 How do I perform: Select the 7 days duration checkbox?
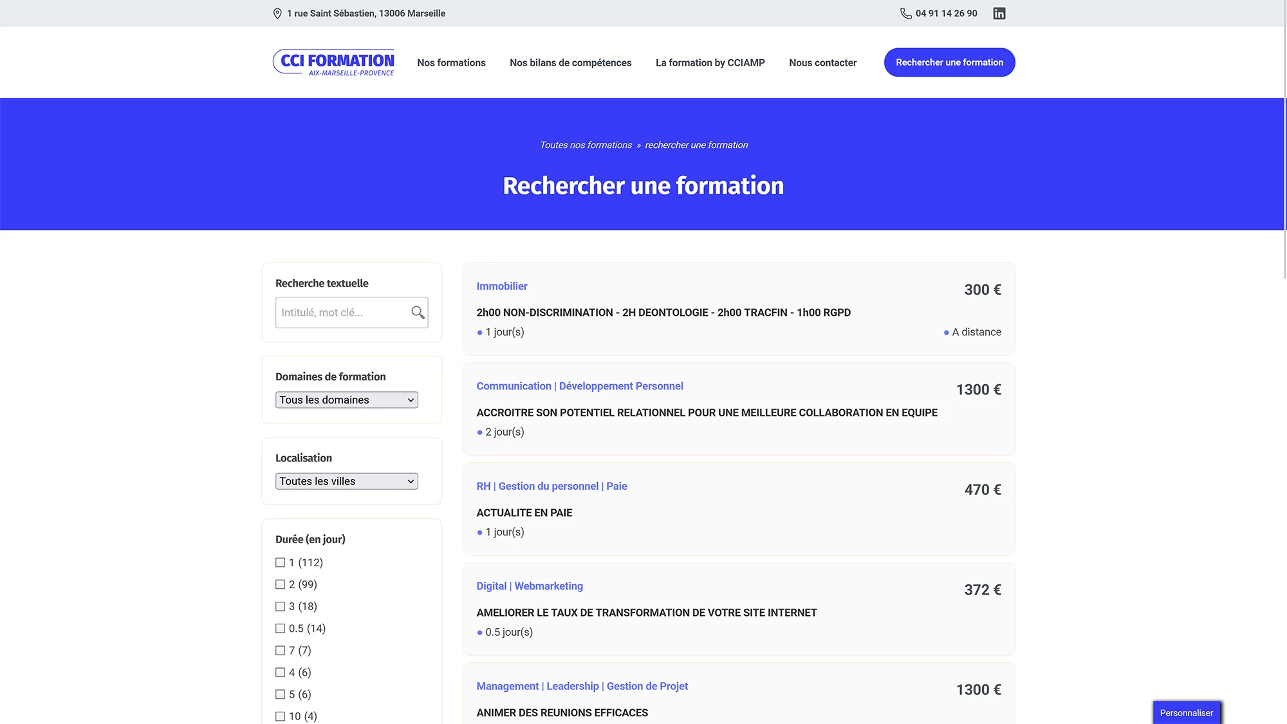(281, 650)
